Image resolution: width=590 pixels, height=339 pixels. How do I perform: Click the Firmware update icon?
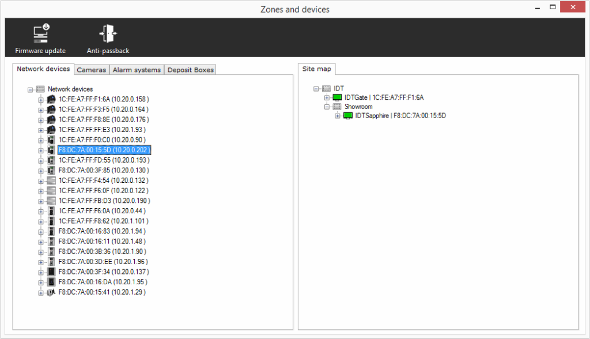pyautogui.click(x=40, y=33)
